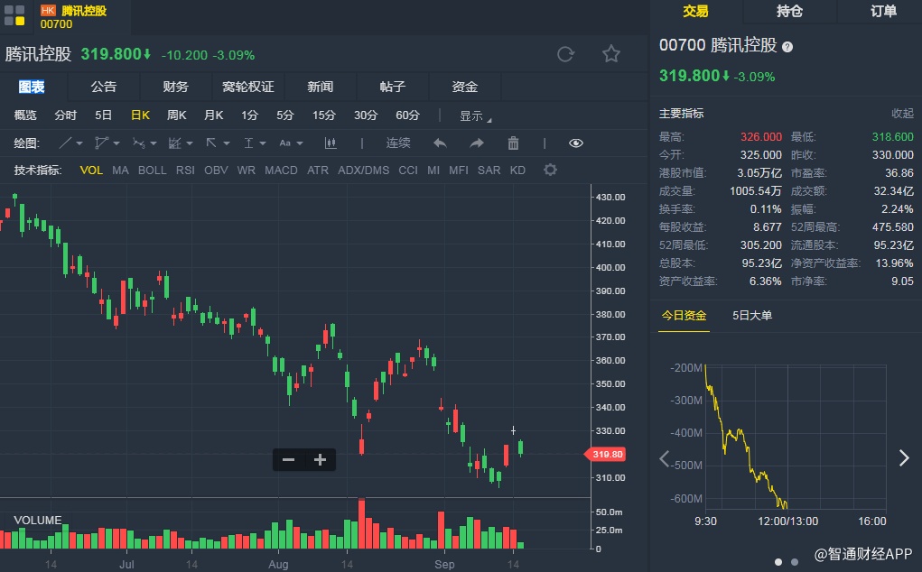Screen dimensions: 922x572
Task: Go to next capital flow panel arrow
Action: [x=904, y=457]
